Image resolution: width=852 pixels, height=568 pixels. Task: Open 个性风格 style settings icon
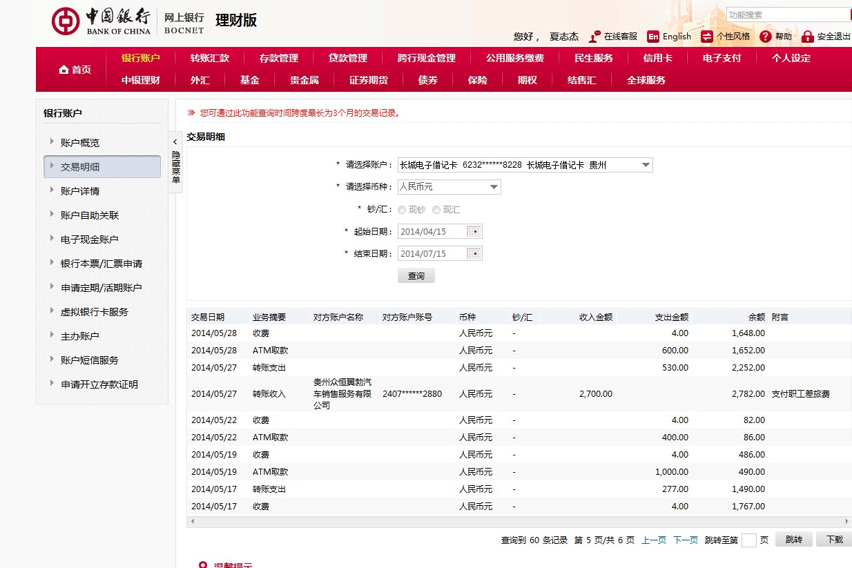click(707, 37)
